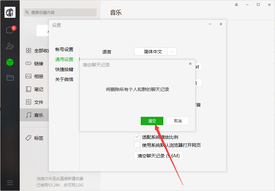The width and height of the screenshot is (275, 191).
Task: Select the Contacts icon in left sidebar
Action: click(10, 46)
